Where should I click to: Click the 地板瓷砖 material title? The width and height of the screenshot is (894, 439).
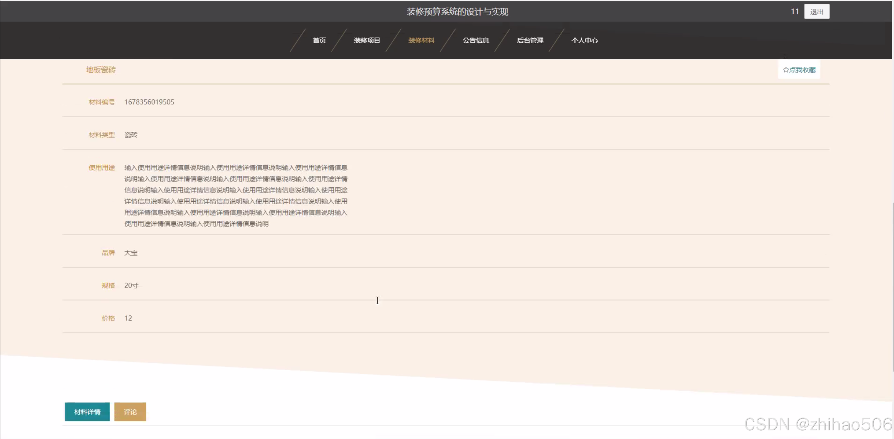click(x=101, y=70)
